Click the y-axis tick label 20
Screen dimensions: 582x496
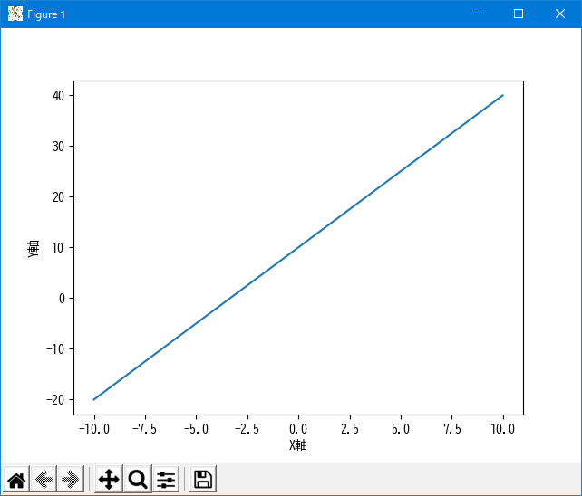pyautogui.click(x=58, y=196)
